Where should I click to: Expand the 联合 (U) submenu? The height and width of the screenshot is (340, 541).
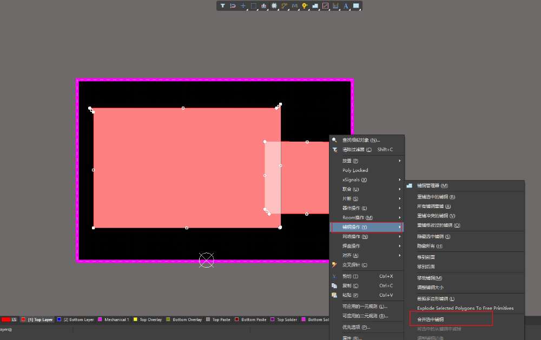coord(367,189)
